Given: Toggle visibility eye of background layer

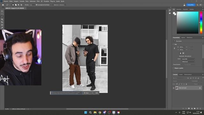Looking at the screenshot, I should click(174, 88).
